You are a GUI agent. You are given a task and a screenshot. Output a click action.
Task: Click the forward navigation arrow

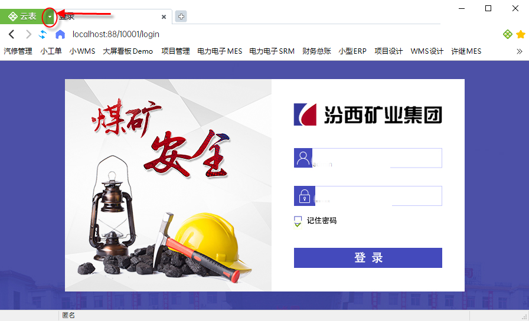coord(29,34)
